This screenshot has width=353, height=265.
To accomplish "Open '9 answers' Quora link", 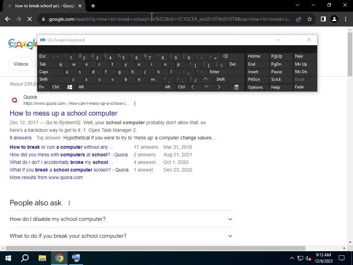I will pos(20,138).
